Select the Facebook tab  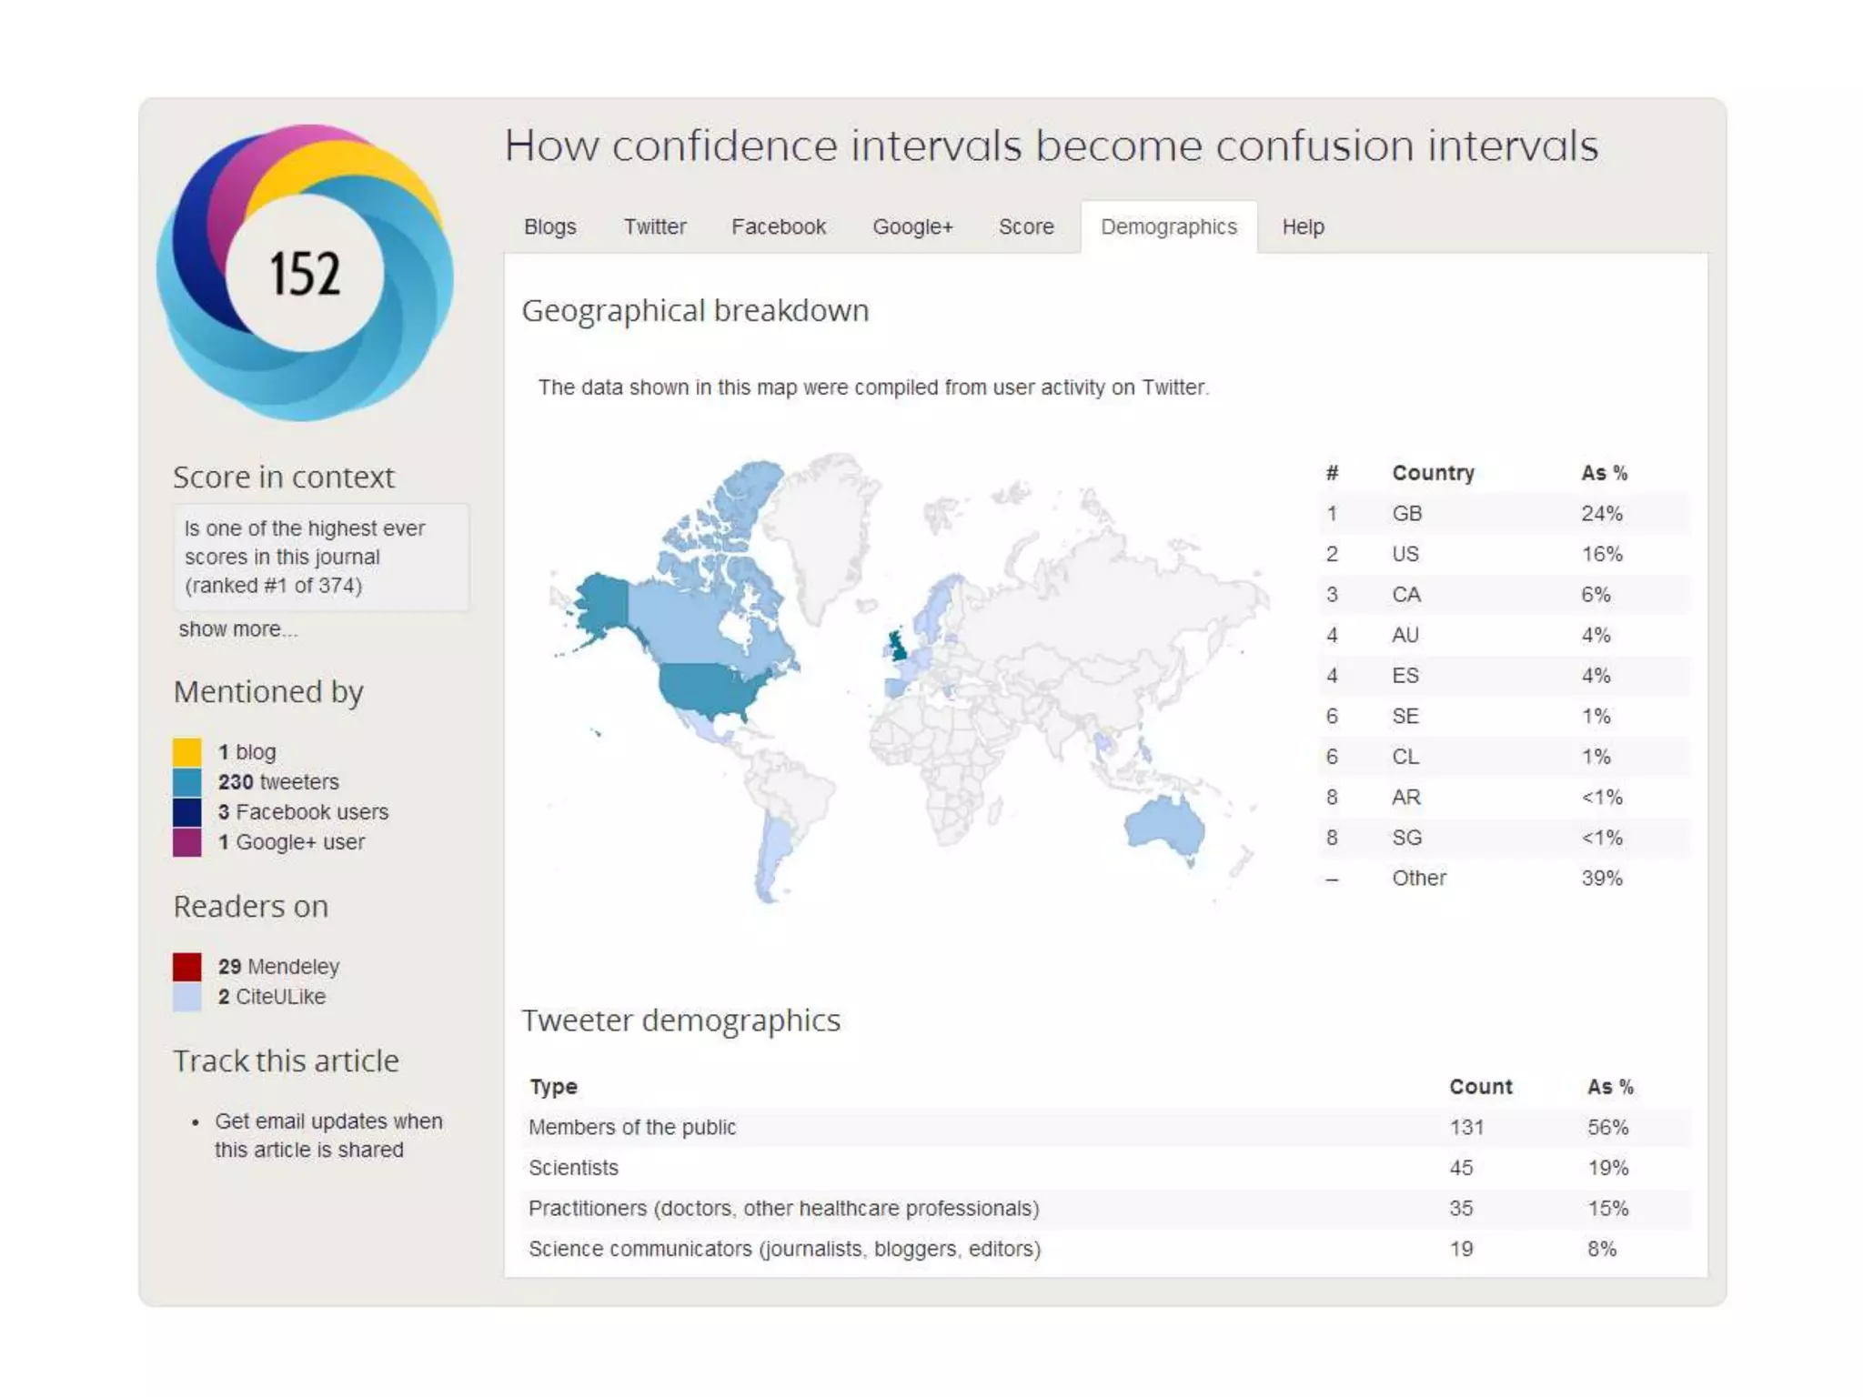(x=779, y=226)
